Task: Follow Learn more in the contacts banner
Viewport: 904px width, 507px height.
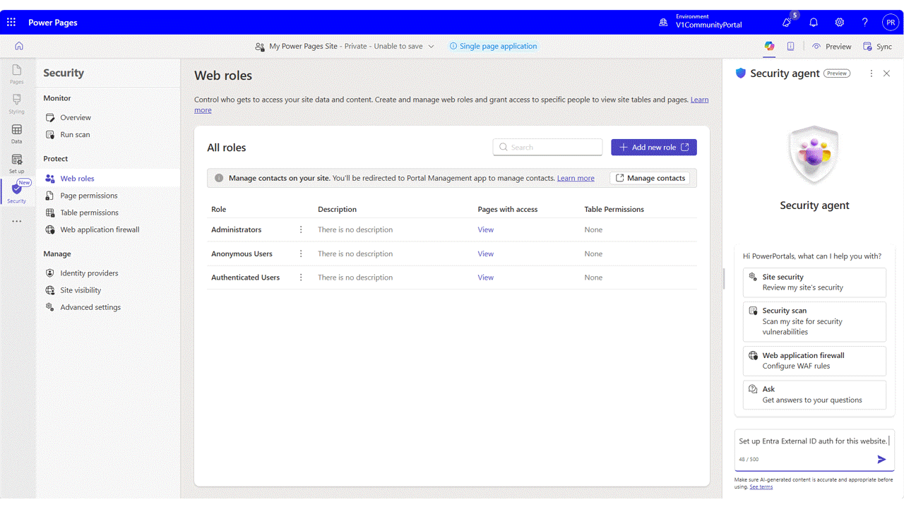Action: tap(576, 178)
